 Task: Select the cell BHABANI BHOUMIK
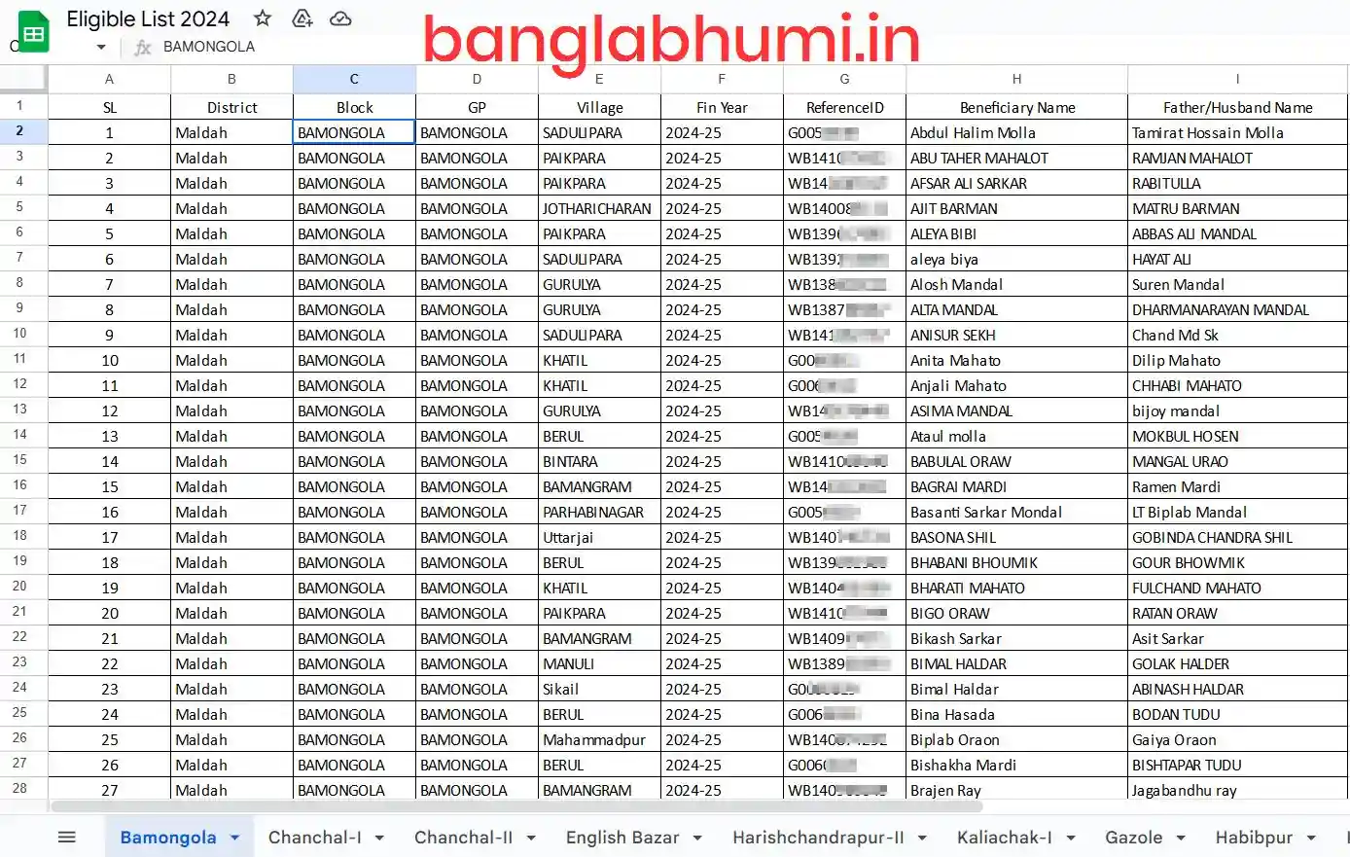click(x=1016, y=562)
